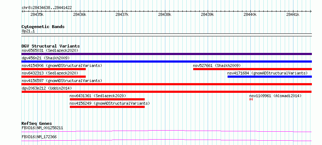This screenshot has height=145, width=322.
Task: Click nsv4154906 (gnomADStructuralVariants) label
Action: pyautogui.click(x=62, y=65)
